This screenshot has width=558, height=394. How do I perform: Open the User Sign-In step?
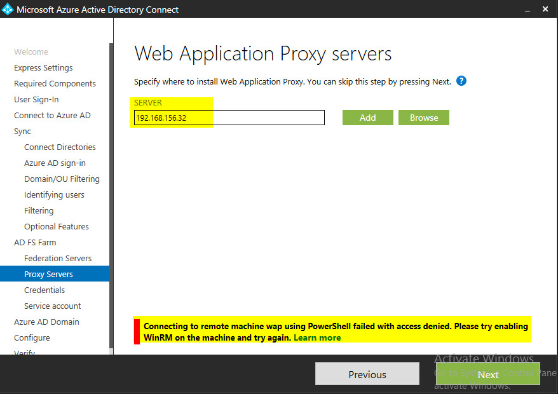tap(36, 100)
